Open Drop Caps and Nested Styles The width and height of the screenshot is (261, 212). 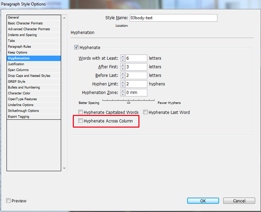[x=34, y=76]
